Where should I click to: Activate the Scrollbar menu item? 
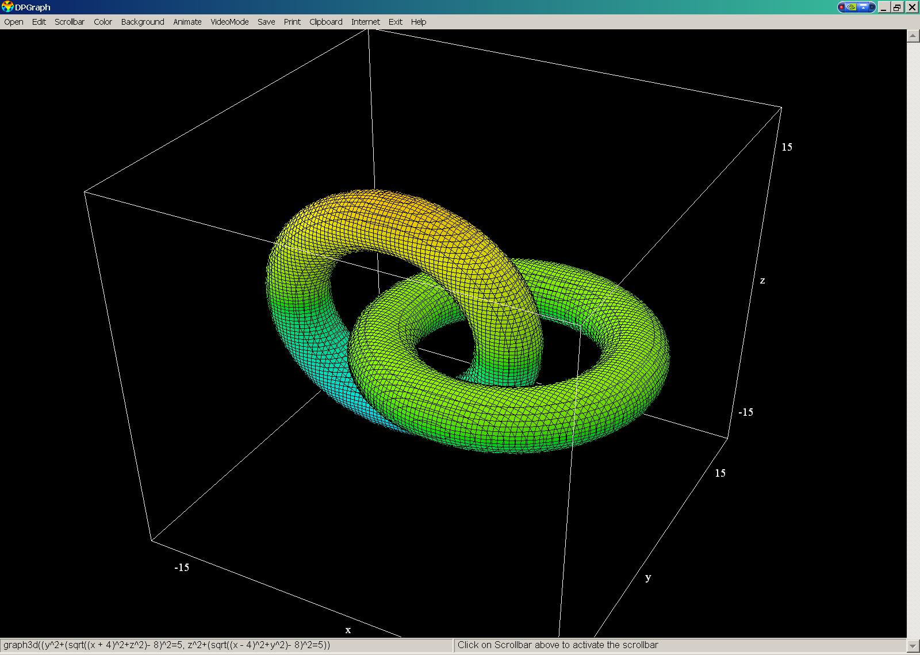[70, 22]
